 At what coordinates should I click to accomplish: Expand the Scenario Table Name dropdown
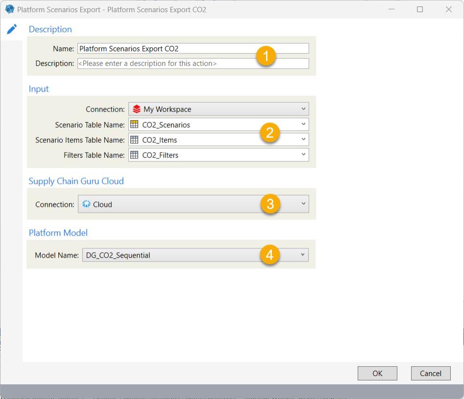pyautogui.click(x=303, y=125)
